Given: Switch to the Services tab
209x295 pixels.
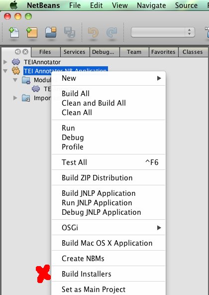Looking at the screenshot, I should [x=75, y=52].
